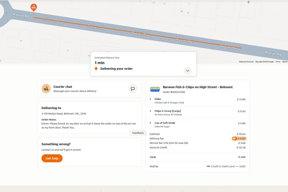Screen dimensions: 288x192
Task: Click the destination marker at map top right
Action: point(248,2)
